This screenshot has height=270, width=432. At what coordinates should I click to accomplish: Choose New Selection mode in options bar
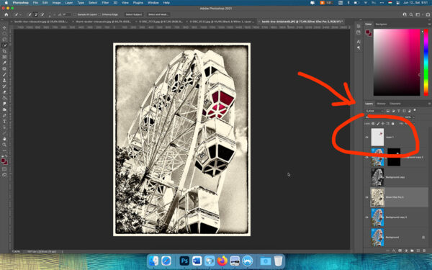(x=30, y=14)
